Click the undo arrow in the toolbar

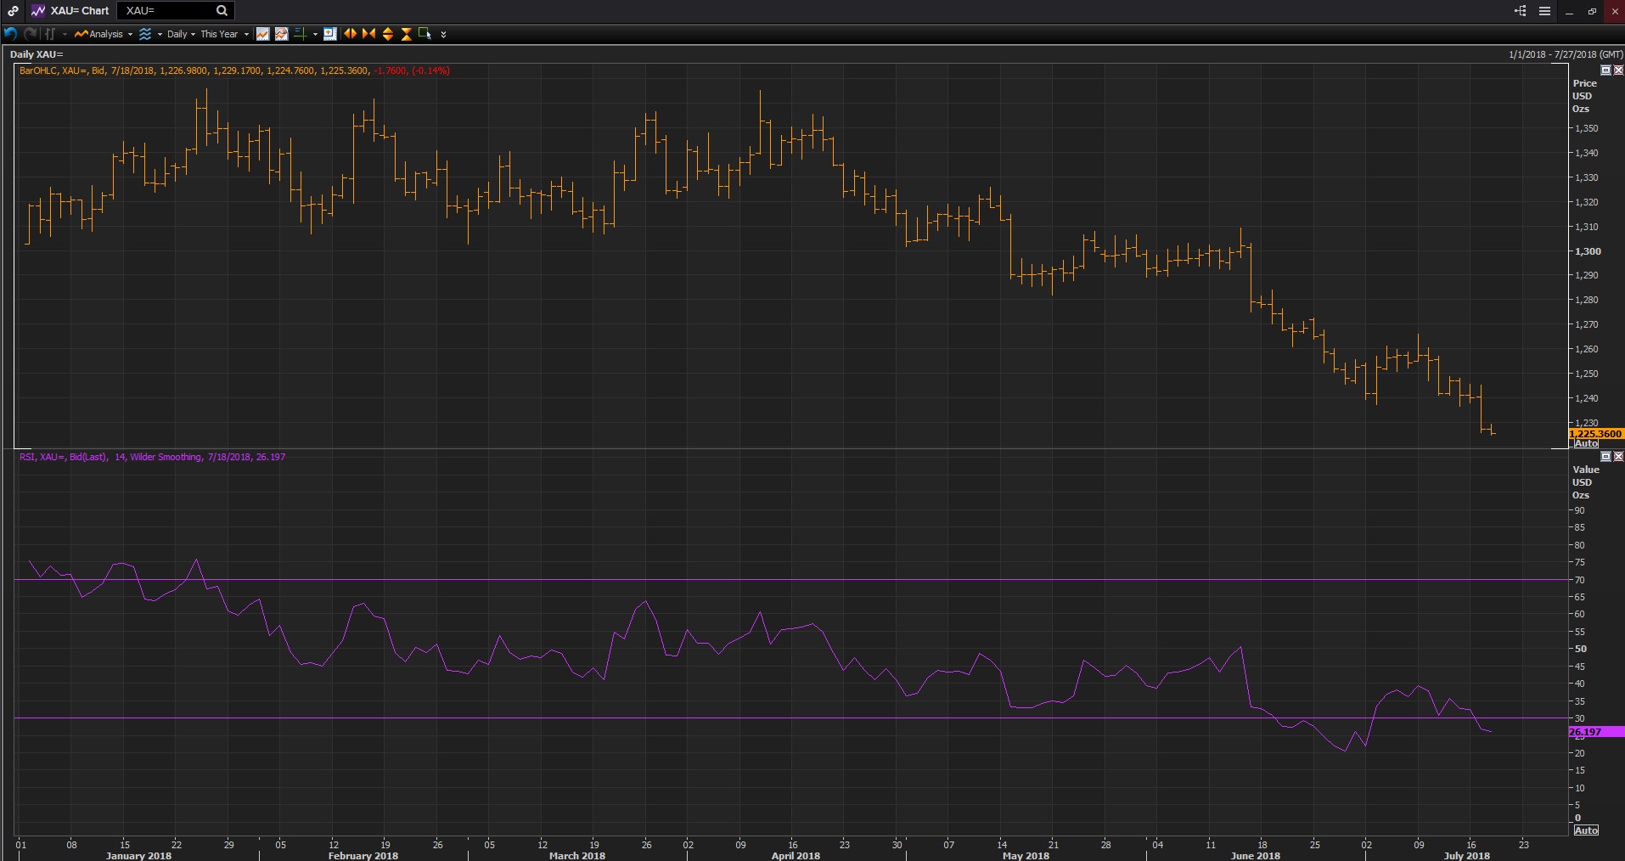point(10,34)
